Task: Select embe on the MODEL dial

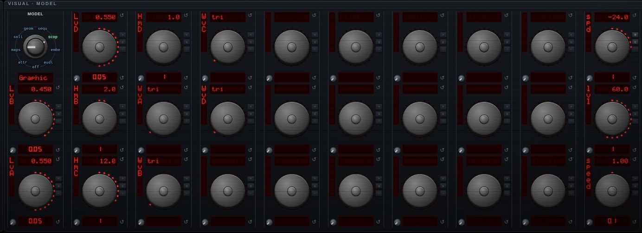Action: pyautogui.click(x=55, y=50)
